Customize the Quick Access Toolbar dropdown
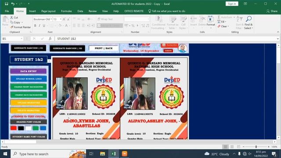Screen dimensions: 281x158 coord(29,4)
